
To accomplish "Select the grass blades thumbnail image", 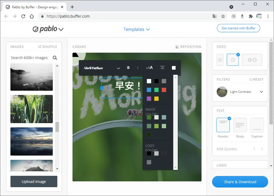I will pyautogui.click(x=31, y=109).
